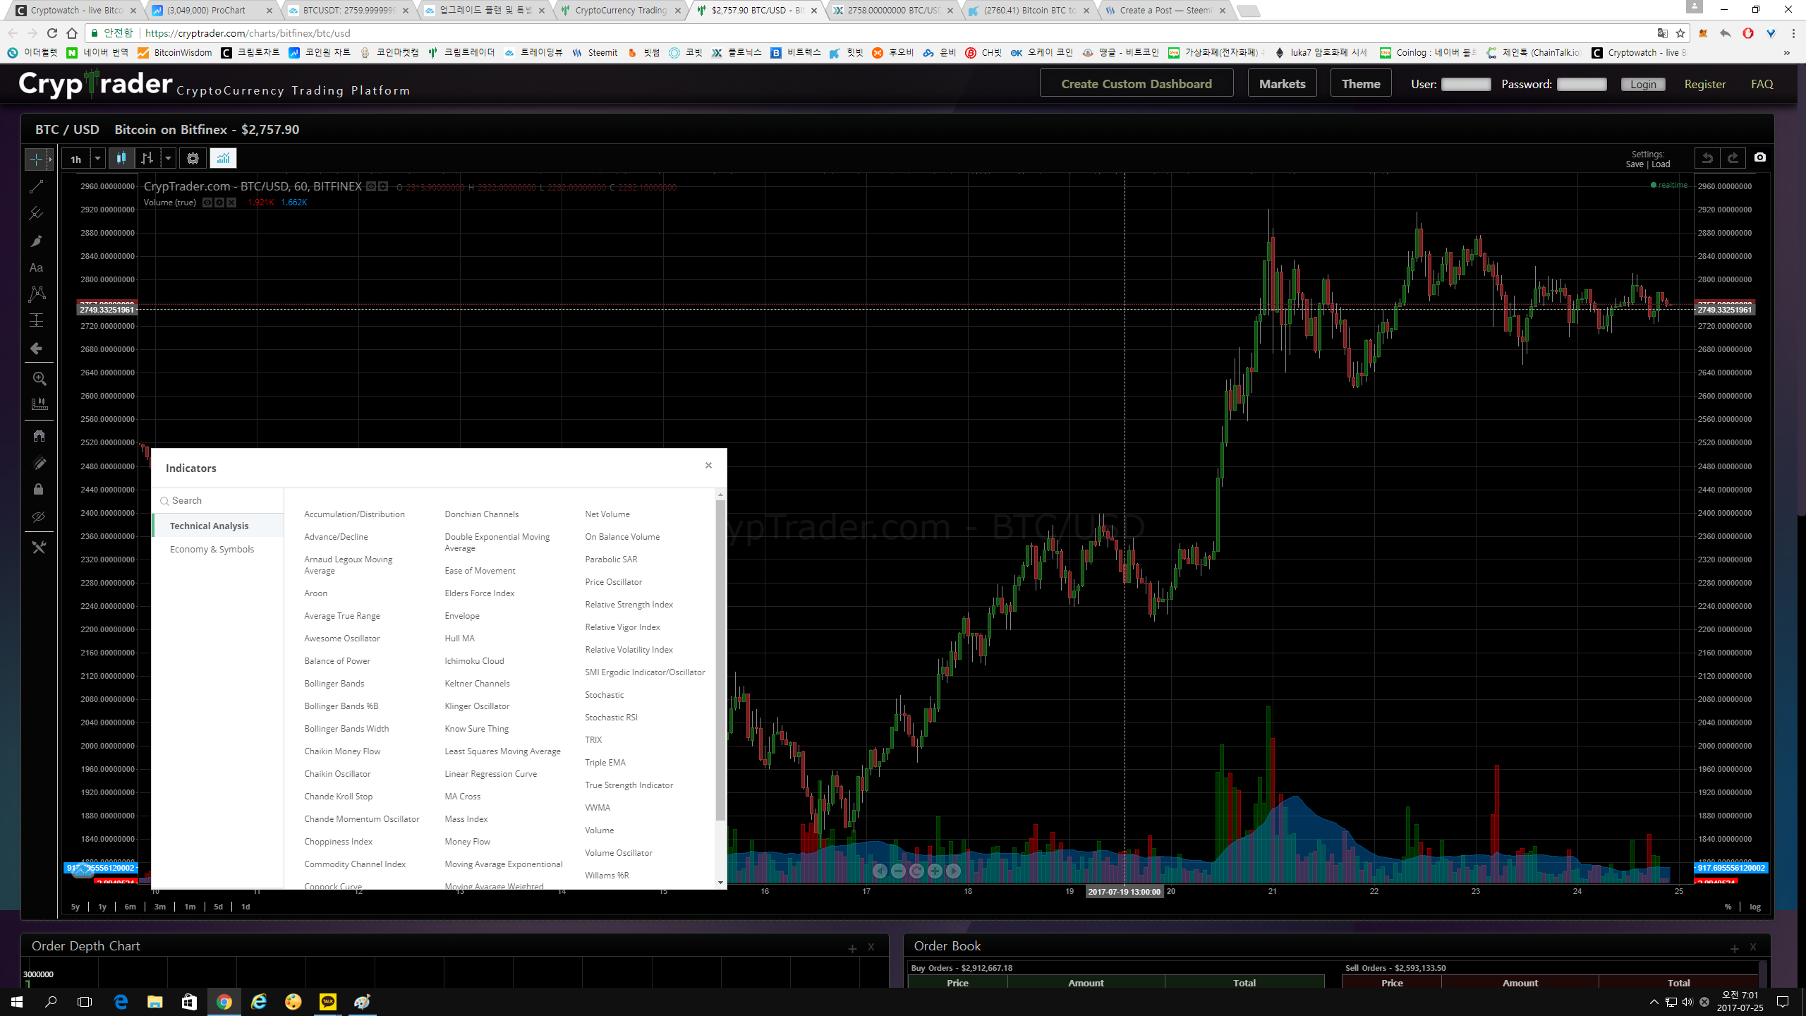This screenshot has width=1806, height=1016.
Task: Select the back arrow marker tool
Action: (x=36, y=349)
